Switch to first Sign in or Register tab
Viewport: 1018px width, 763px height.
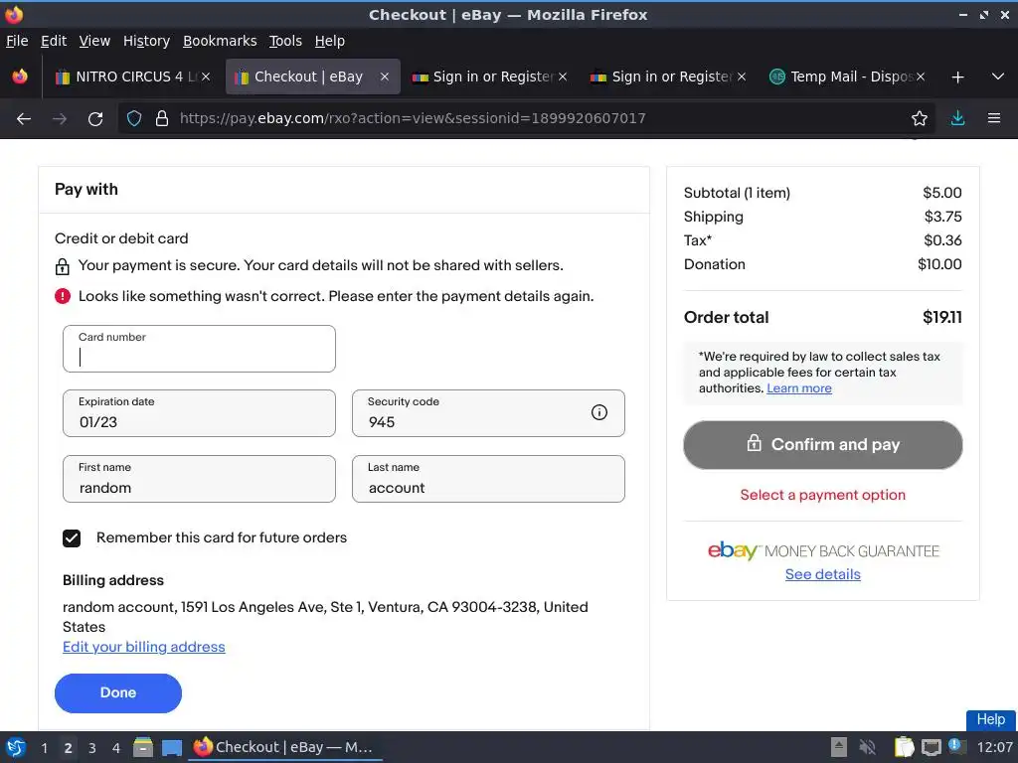[492, 76]
